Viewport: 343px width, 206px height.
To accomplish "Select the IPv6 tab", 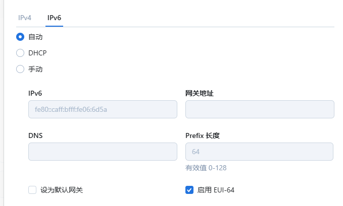I will (x=54, y=18).
